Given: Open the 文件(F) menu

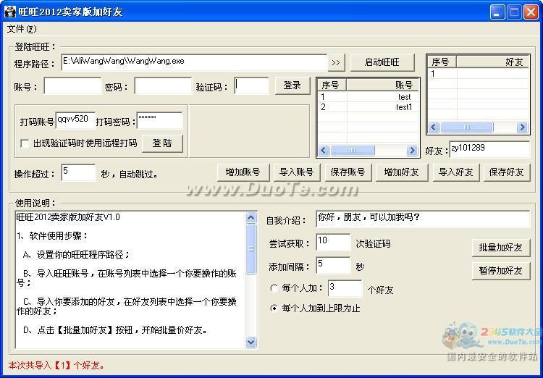Looking at the screenshot, I should (x=22, y=29).
